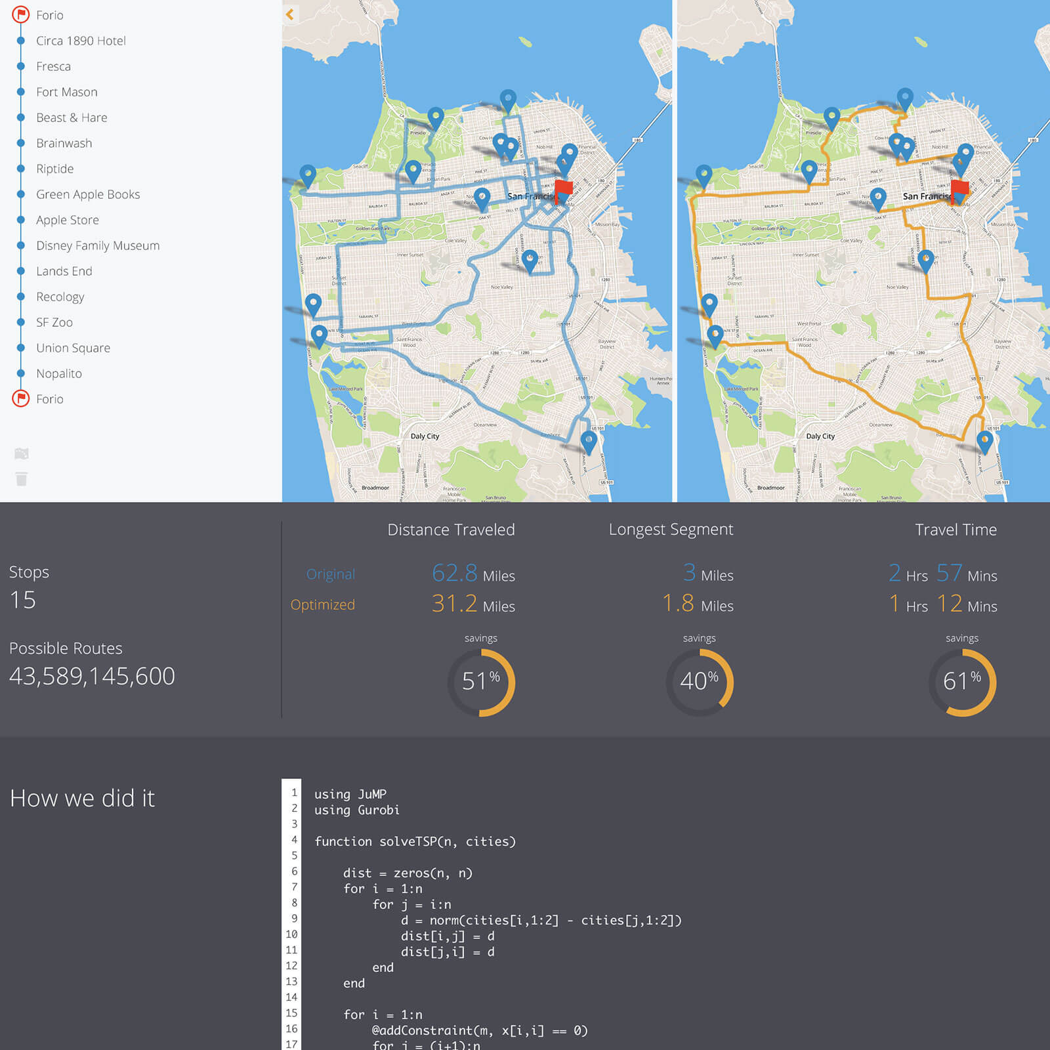Click the northernmost pin on the optimized map
This screenshot has width=1050, height=1050.
(905, 99)
